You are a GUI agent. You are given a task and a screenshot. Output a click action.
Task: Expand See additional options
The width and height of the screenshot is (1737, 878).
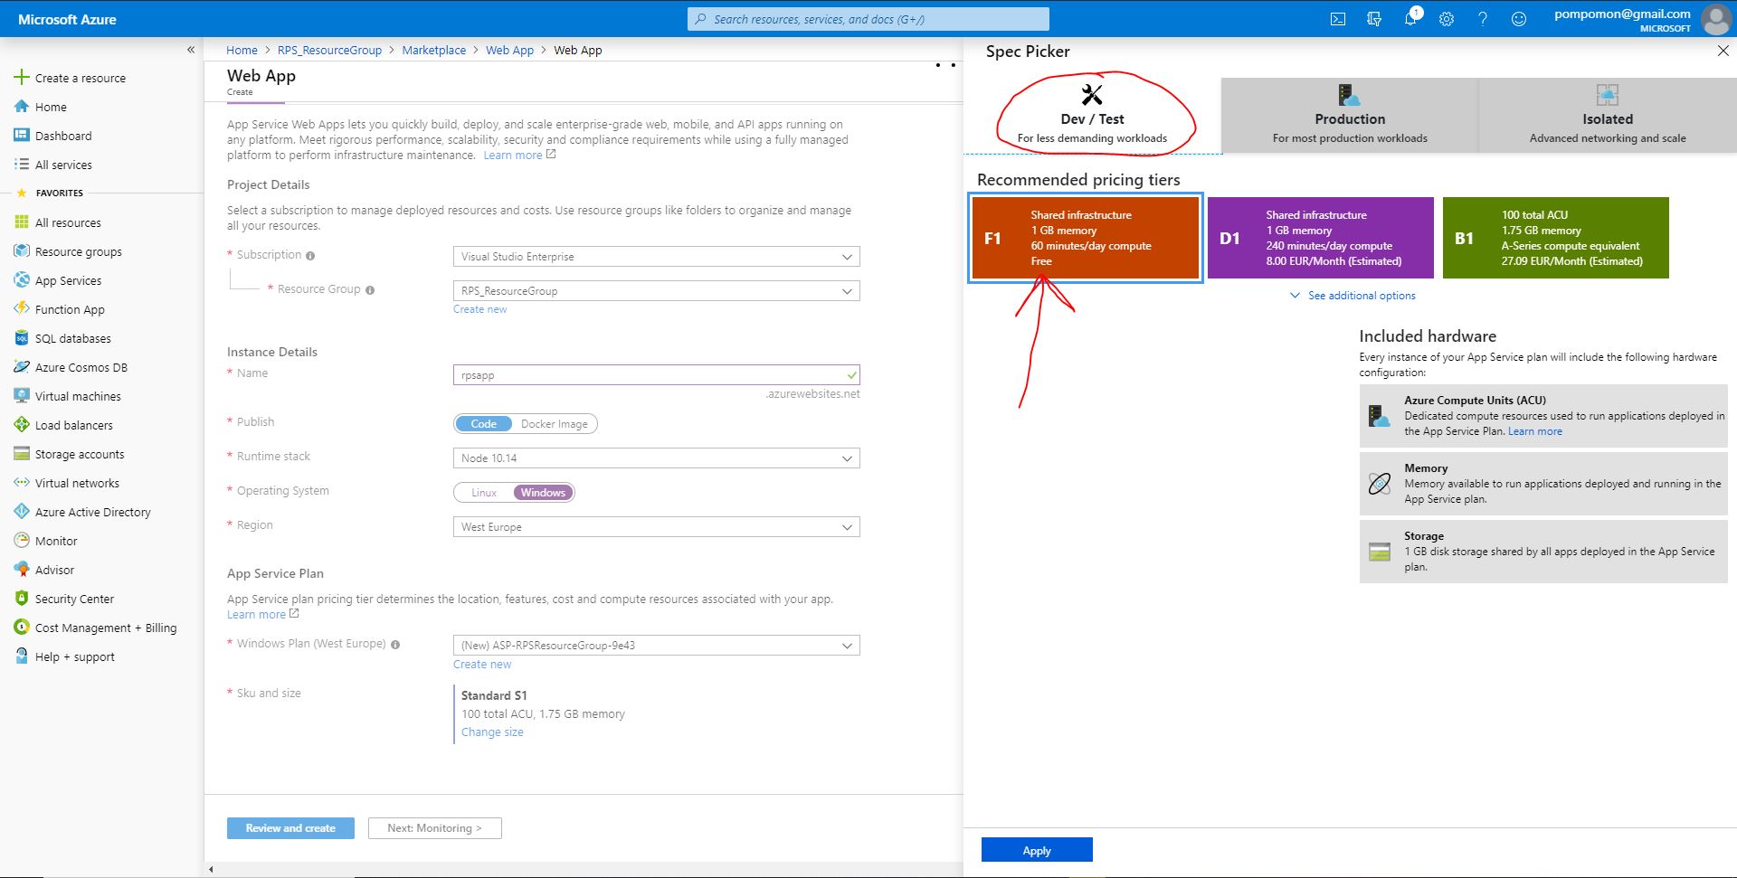[x=1353, y=296]
